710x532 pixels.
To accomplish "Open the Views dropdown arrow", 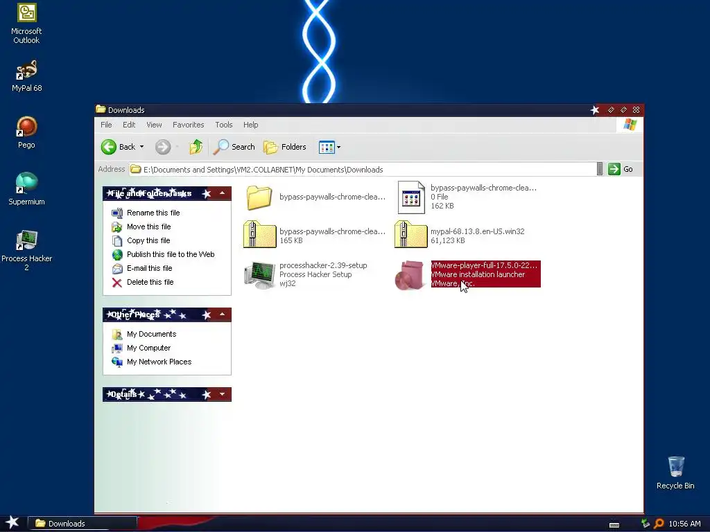I will point(338,147).
